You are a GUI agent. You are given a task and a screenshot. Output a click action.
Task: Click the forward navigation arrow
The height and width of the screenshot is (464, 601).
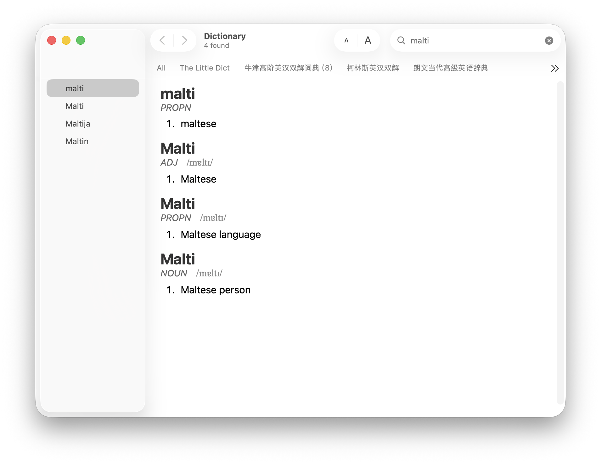184,40
